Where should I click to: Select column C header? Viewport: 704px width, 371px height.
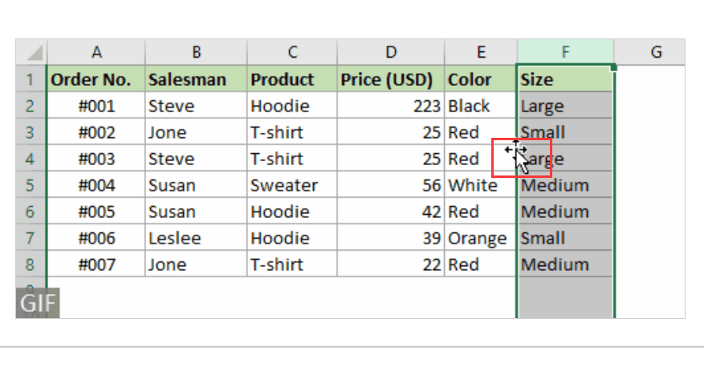click(x=292, y=52)
